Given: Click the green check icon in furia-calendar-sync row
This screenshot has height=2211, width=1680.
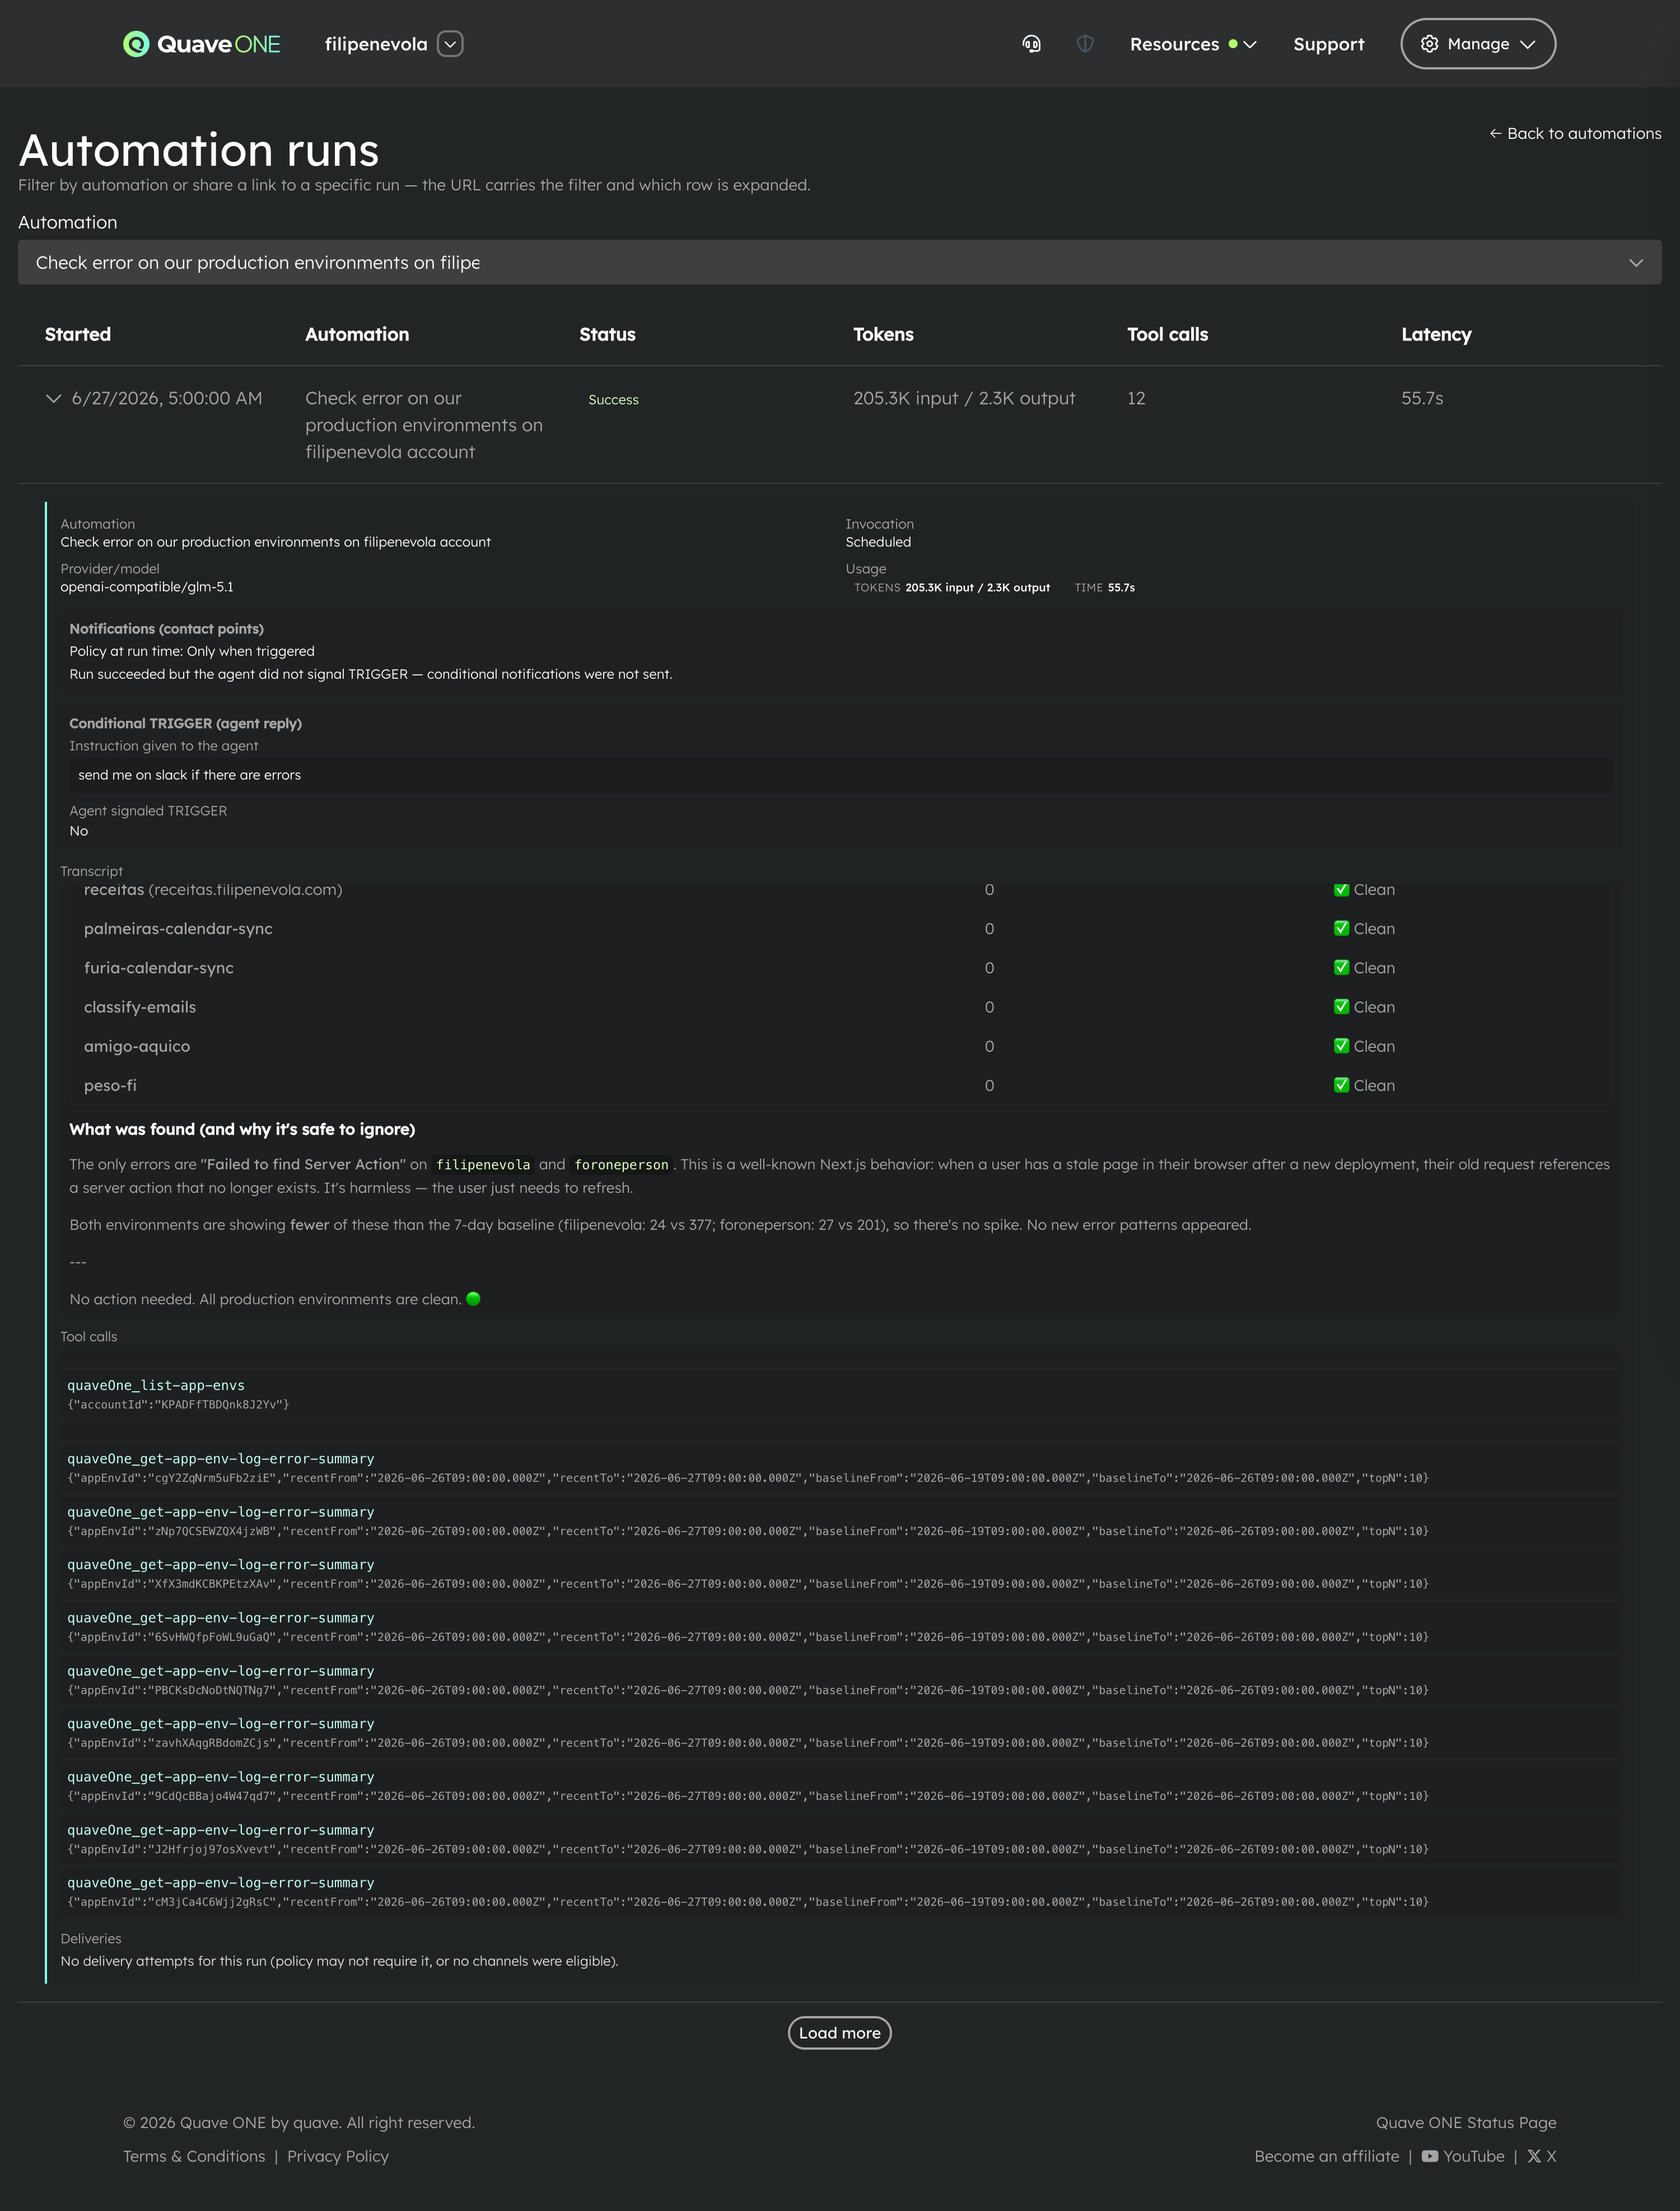Looking at the screenshot, I should (1341, 967).
